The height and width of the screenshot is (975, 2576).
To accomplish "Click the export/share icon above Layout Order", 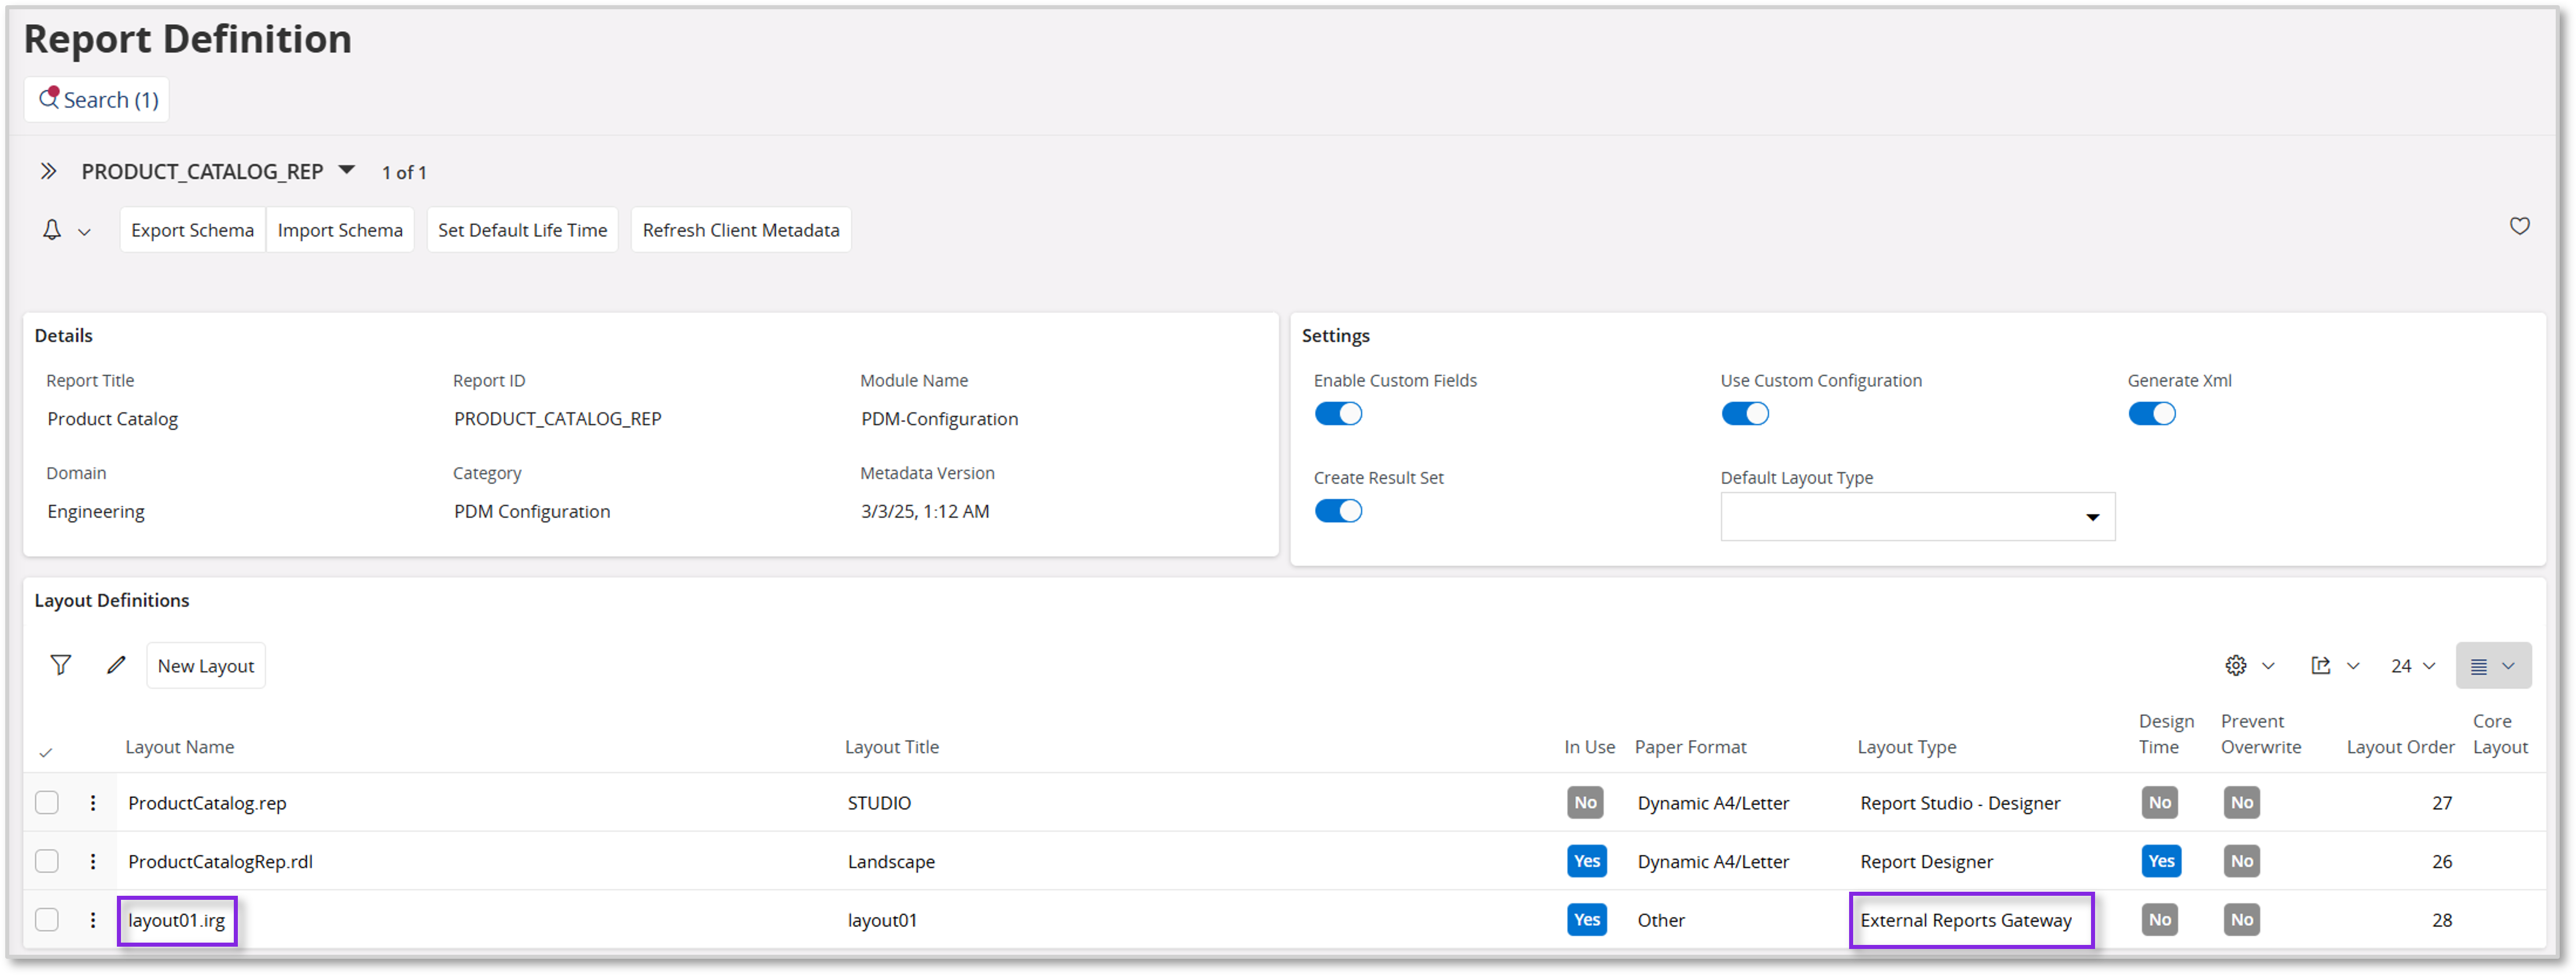I will click(2322, 664).
